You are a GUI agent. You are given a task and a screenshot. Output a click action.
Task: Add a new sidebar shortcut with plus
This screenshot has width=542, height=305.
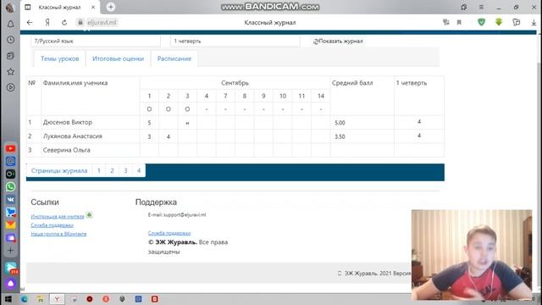(10, 251)
